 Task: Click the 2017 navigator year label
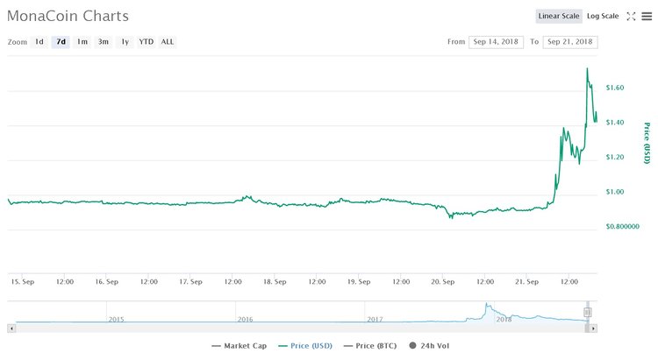(375, 319)
